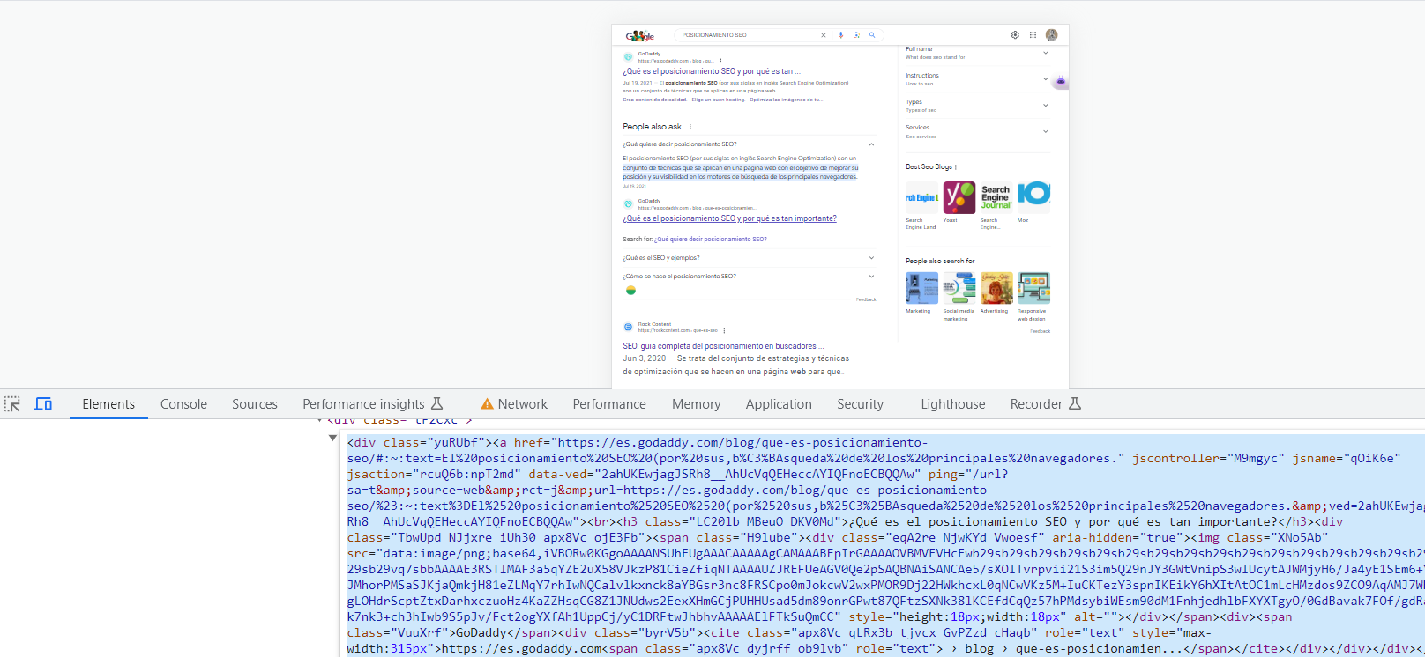Open the Performance tab
This screenshot has width=1425, height=657.
pos(609,404)
